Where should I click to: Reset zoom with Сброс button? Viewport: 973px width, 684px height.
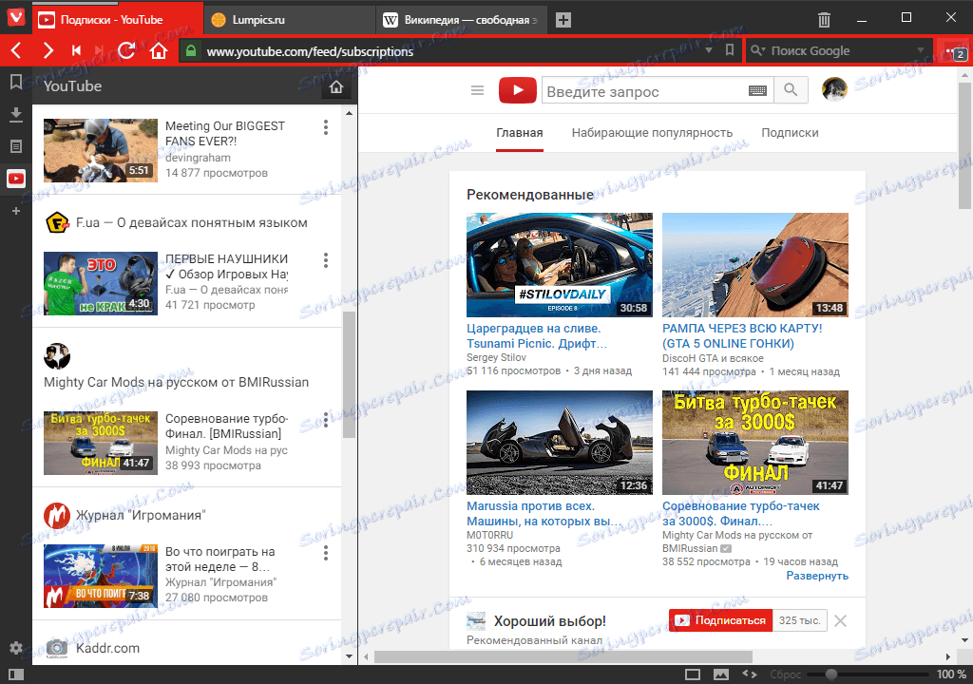coord(785,674)
